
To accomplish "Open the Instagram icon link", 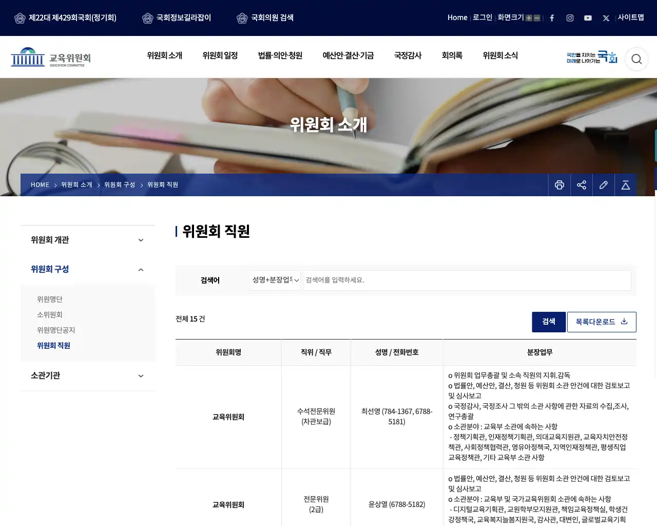I will [570, 18].
